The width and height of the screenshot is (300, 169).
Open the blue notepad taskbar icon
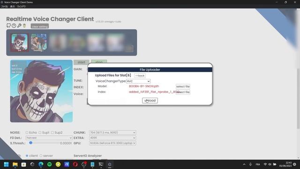click(92, 164)
